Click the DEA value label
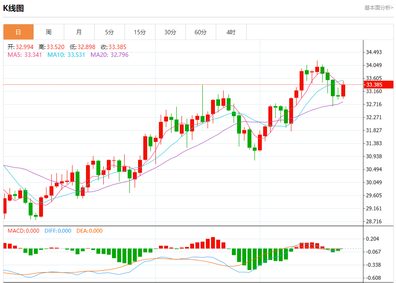 (x=89, y=231)
